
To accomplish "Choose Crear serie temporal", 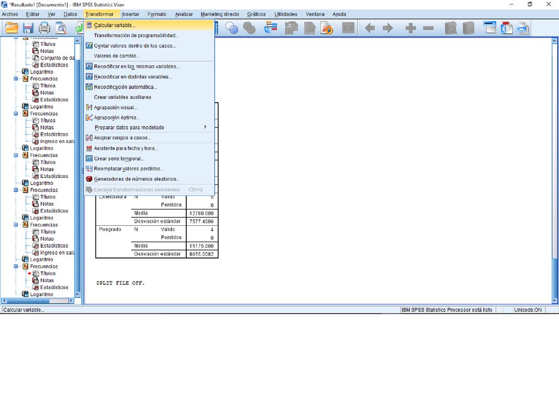I will [x=150, y=159].
